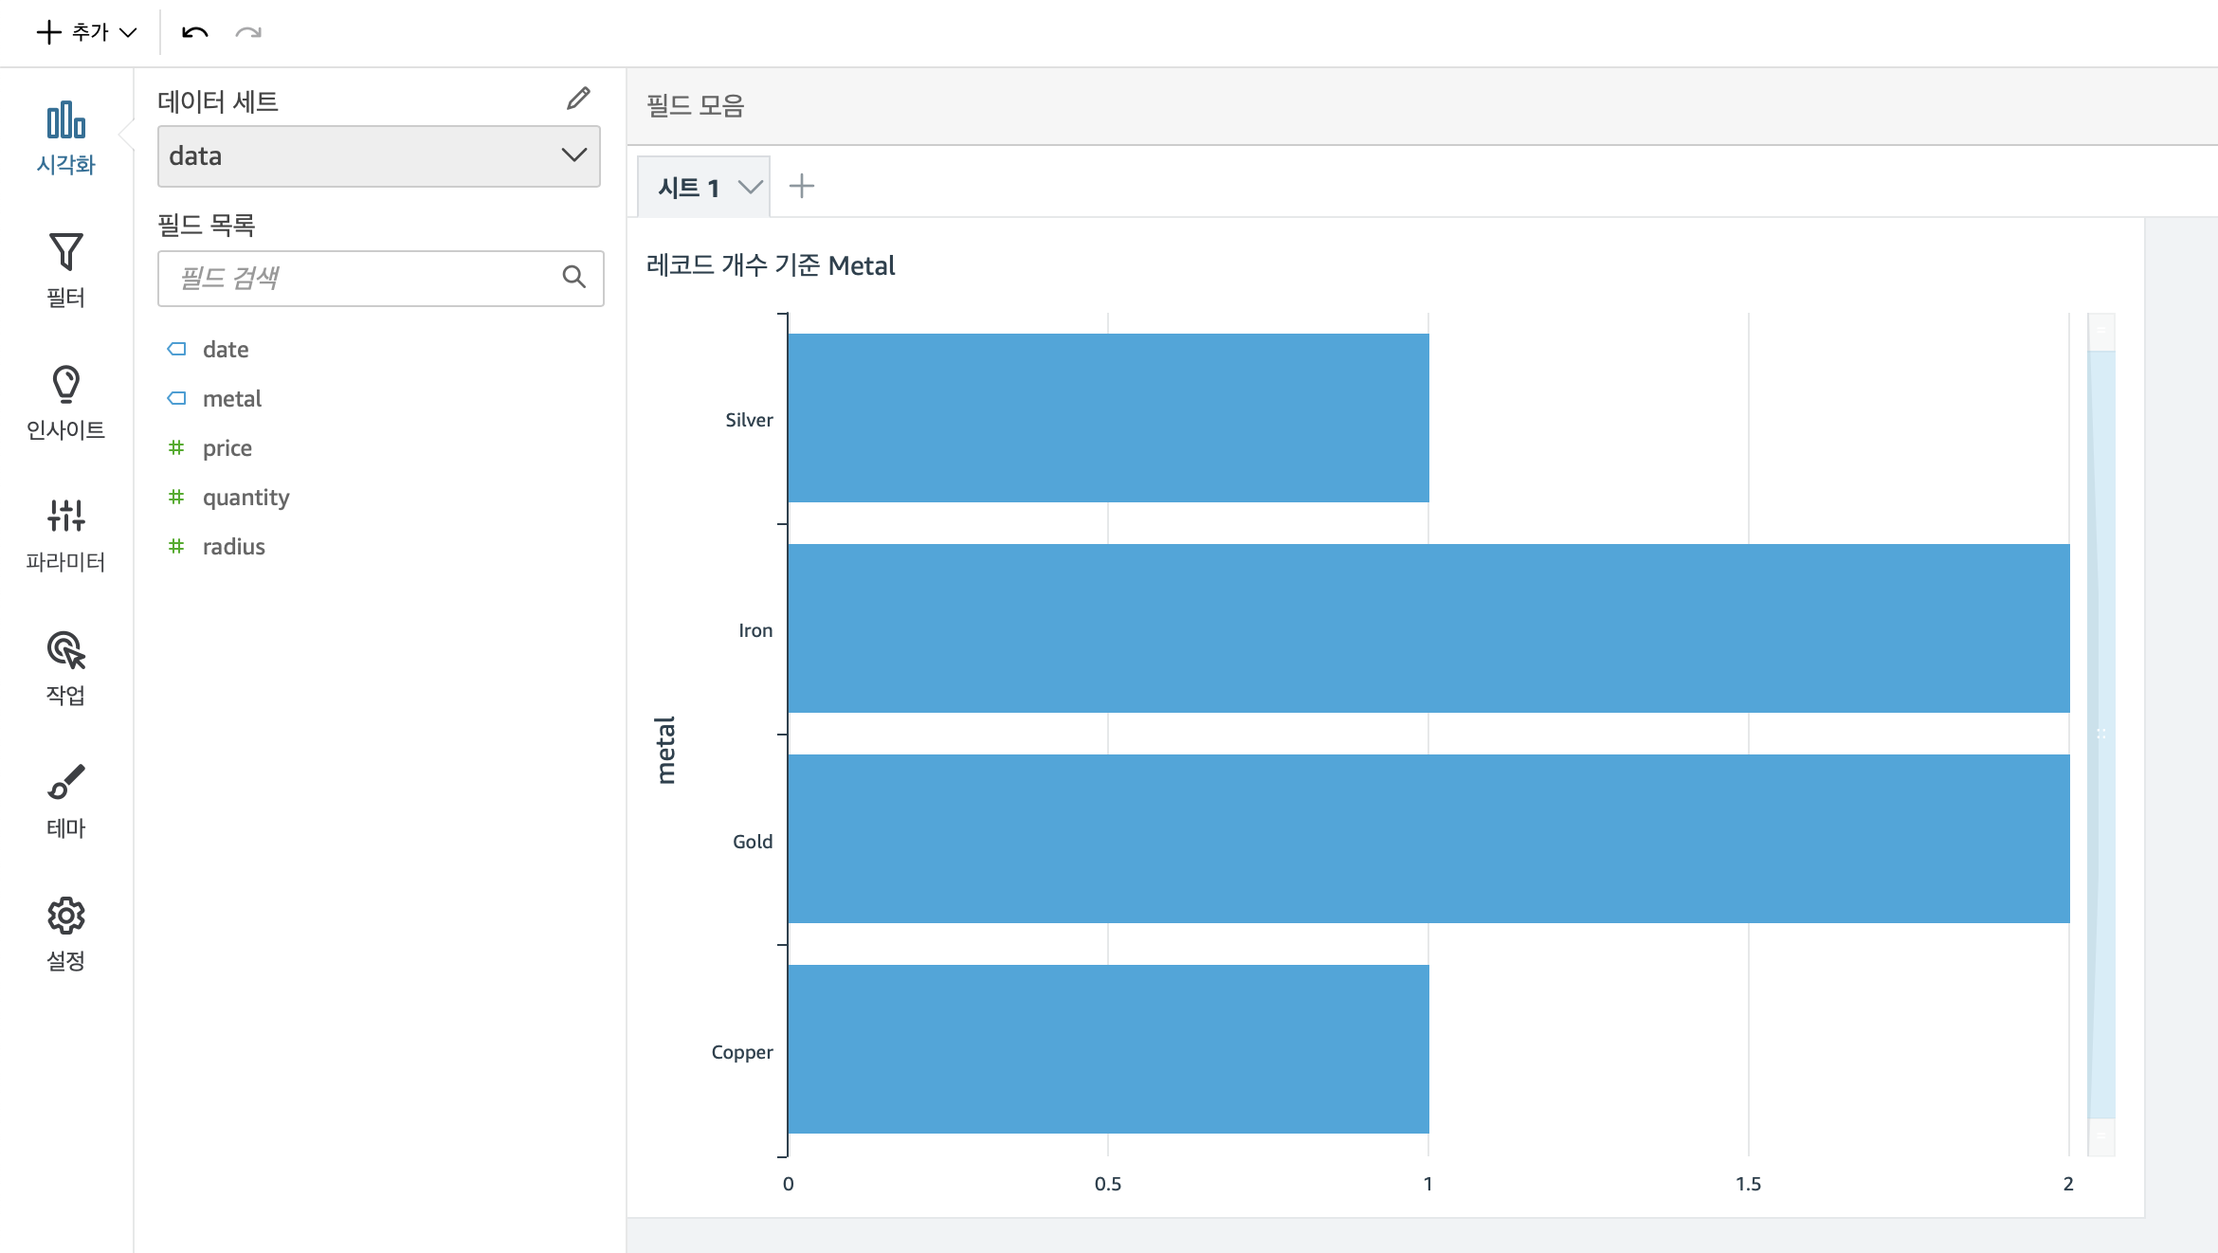
Task: Select the quantity field in list
Action: [245, 498]
